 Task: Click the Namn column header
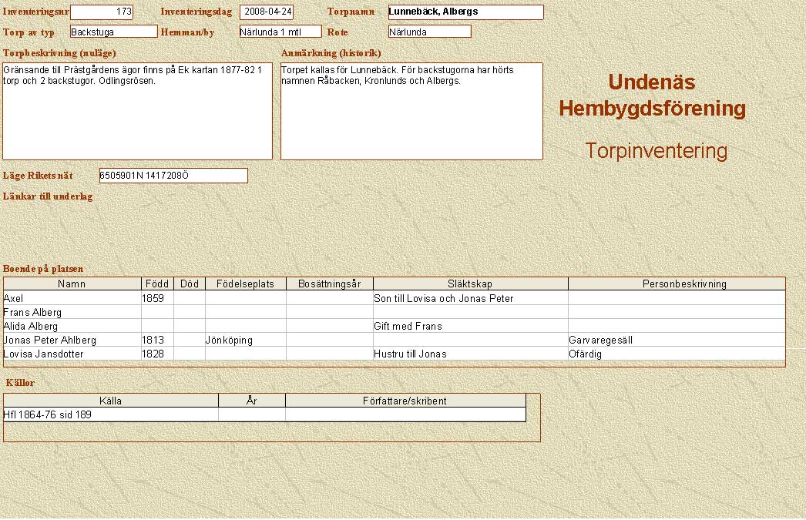pyautogui.click(x=72, y=283)
